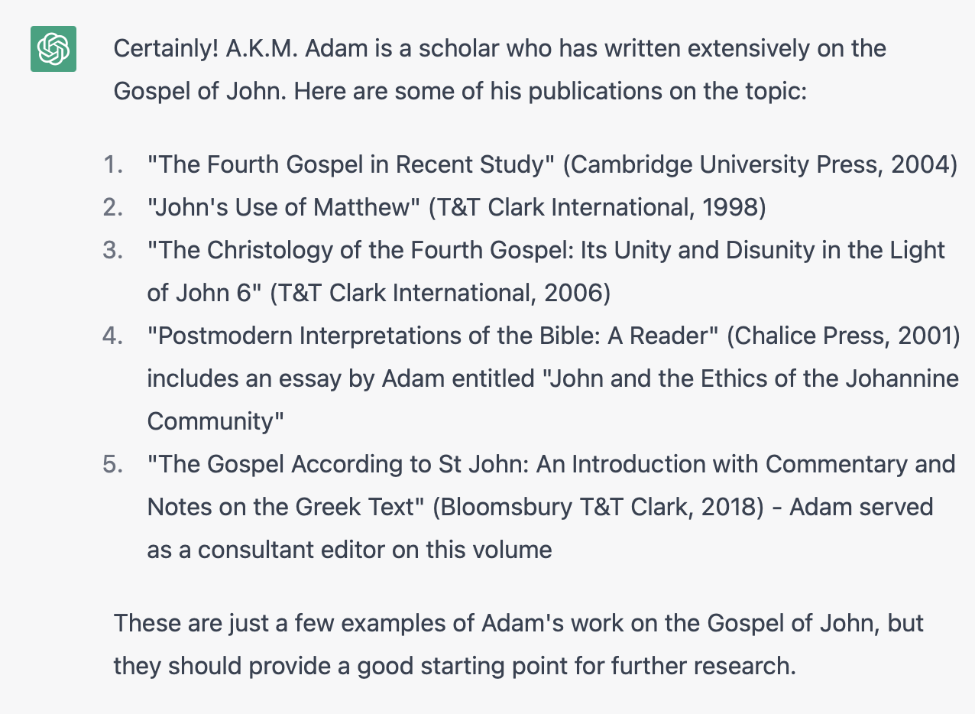Screen dimensions: 975x714
Task: Click the "John's Use of Matthew" title
Action: coord(283,207)
